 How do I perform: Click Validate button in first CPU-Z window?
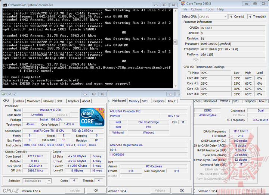click(x=75, y=191)
